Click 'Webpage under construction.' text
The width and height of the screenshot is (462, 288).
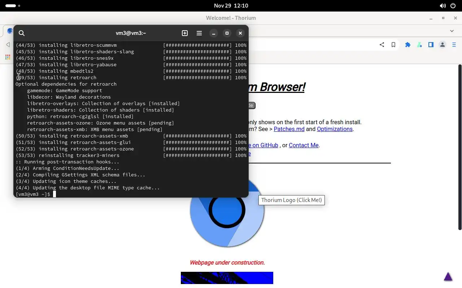[227, 262]
